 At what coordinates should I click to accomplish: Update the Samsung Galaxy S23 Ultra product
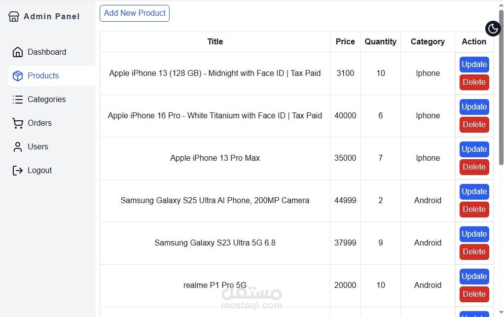coord(474,234)
